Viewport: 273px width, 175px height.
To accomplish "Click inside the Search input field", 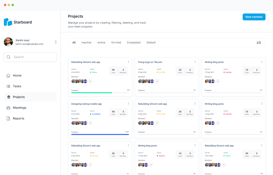I will coord(33,57).
